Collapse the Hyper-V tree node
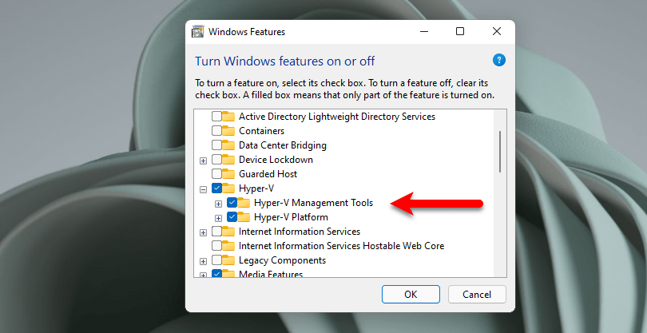The height and width of the screenshot is (333, 647). (203, 190)
